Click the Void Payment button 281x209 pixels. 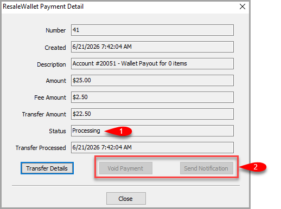coord(126,168)
